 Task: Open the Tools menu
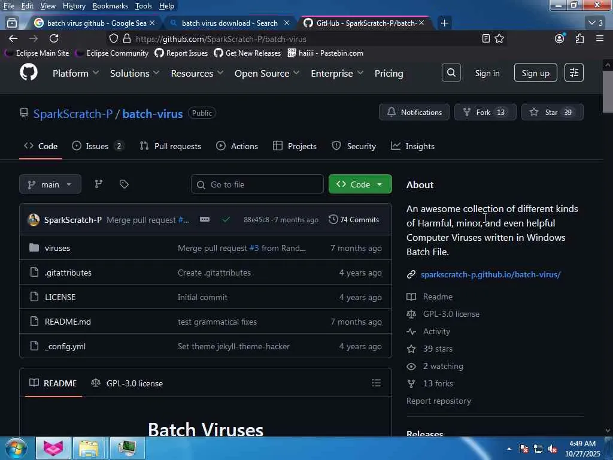pyautogui.click(x=144, y=6)
